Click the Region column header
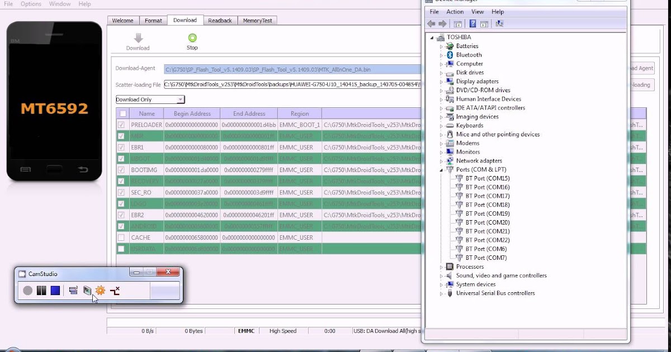 pyautogui.click(x=299, y=113)
